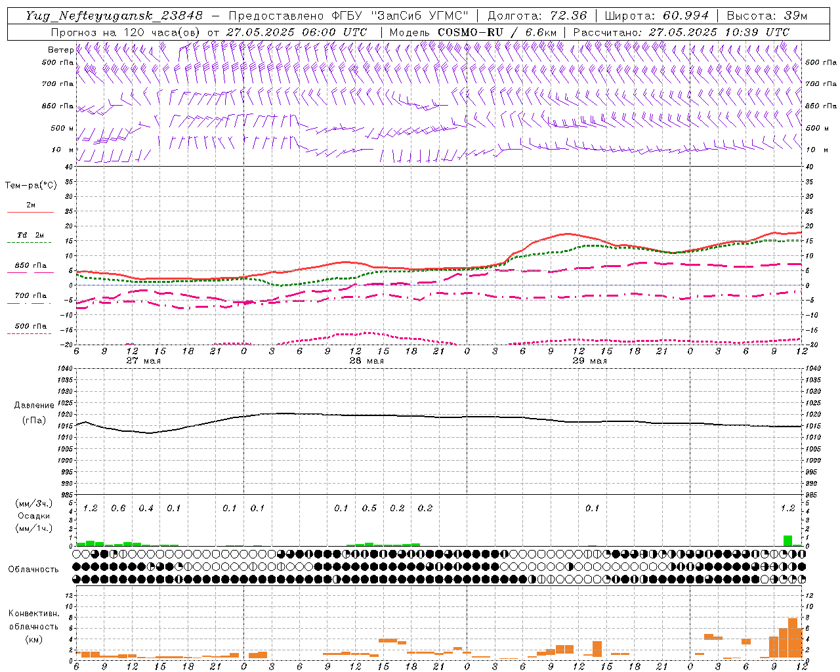The image size is (840, 672).
Task: Select the Тем-ра(°C) temperature panel label
Action: click(x=31, y=186)
